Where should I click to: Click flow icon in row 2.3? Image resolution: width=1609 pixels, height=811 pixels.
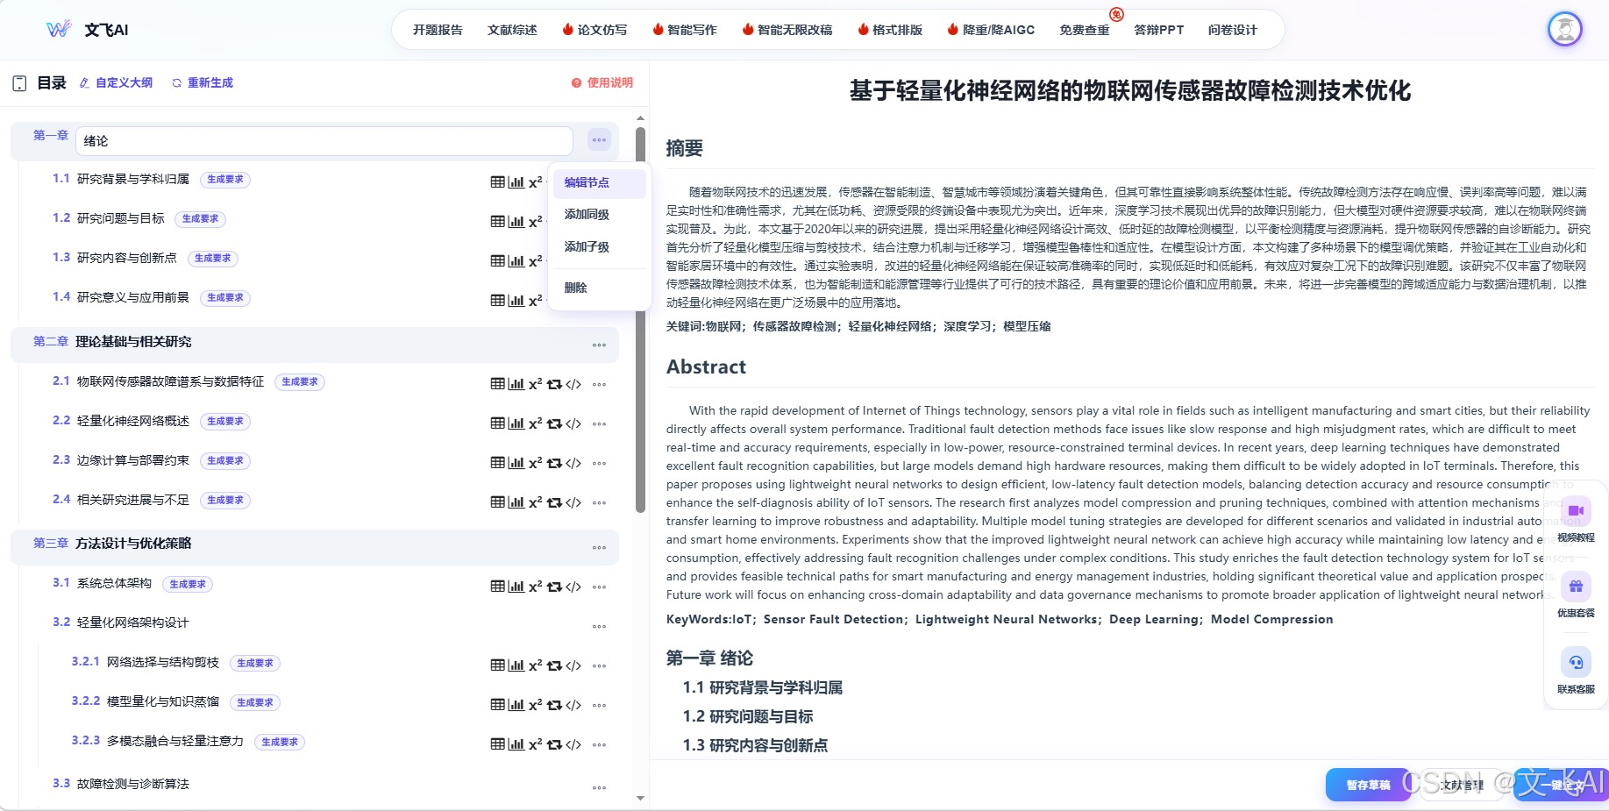[x=554, y=463]
